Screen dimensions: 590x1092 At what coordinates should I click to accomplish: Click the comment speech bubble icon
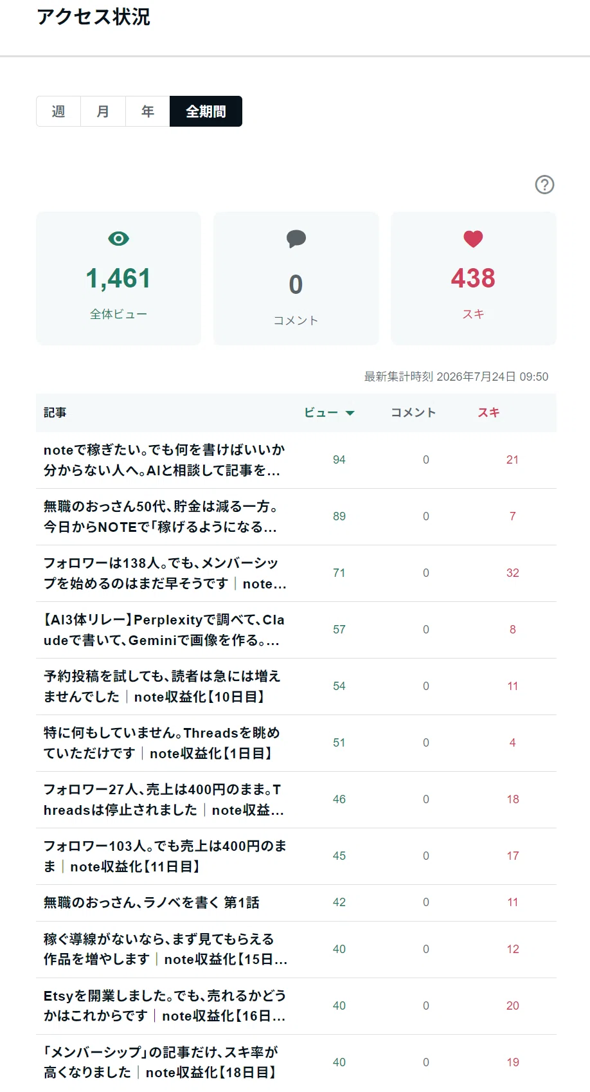296,239
